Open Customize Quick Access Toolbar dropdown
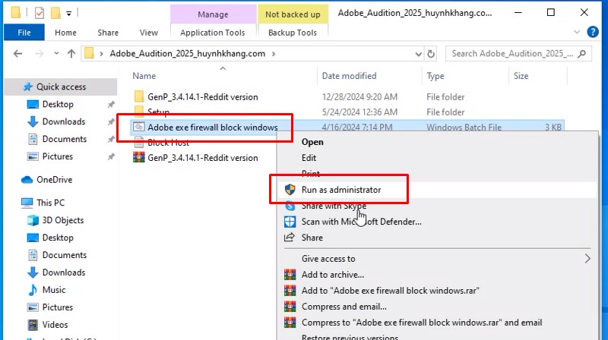 68,13
